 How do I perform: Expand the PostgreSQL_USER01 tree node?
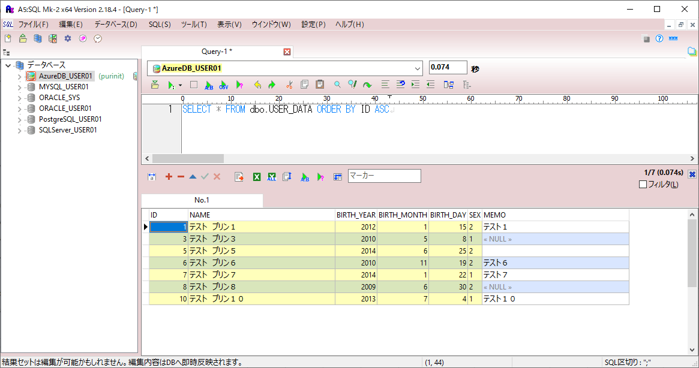coord(20,120)
